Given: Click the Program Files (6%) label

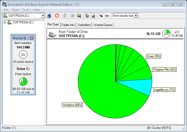Looking at the screenshot, I should point(165,69).
